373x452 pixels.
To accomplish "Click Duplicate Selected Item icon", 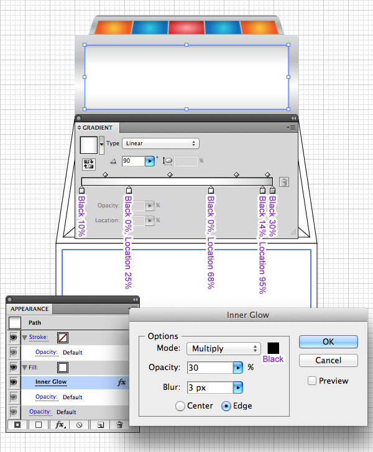I will pos(101,425).
